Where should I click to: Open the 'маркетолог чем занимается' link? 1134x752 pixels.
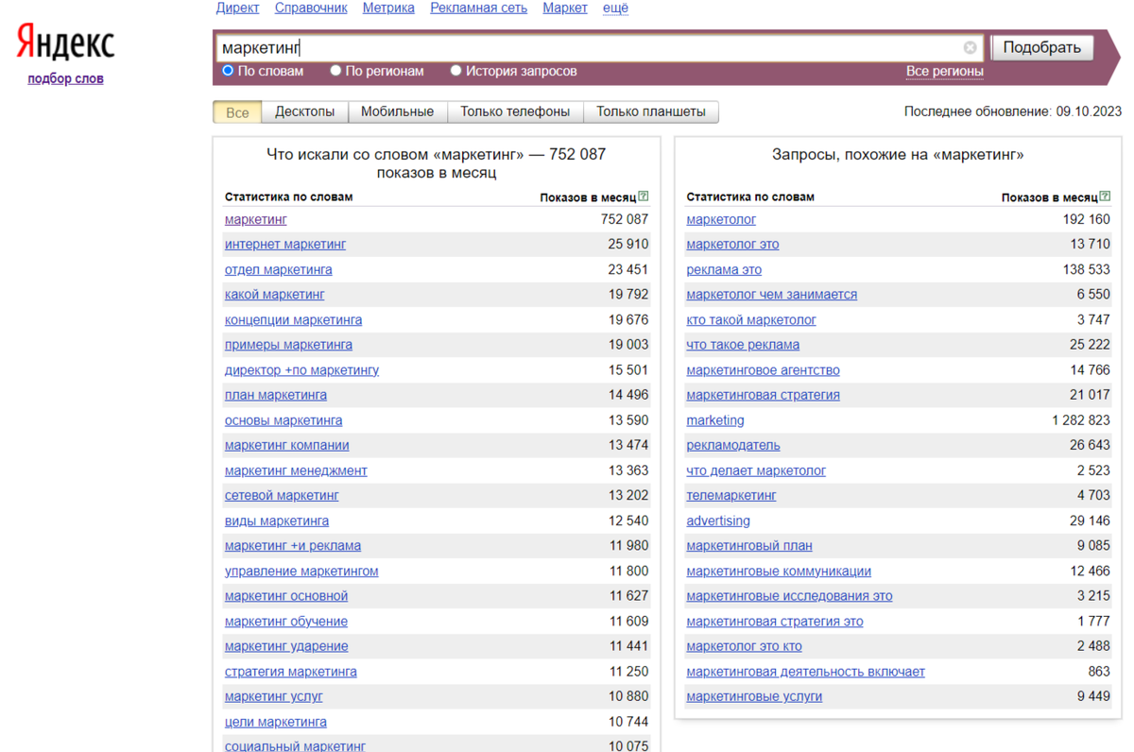pos(772,294)
